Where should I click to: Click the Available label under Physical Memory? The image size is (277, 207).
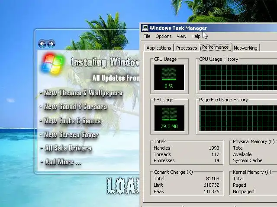(x=242, y=154)
